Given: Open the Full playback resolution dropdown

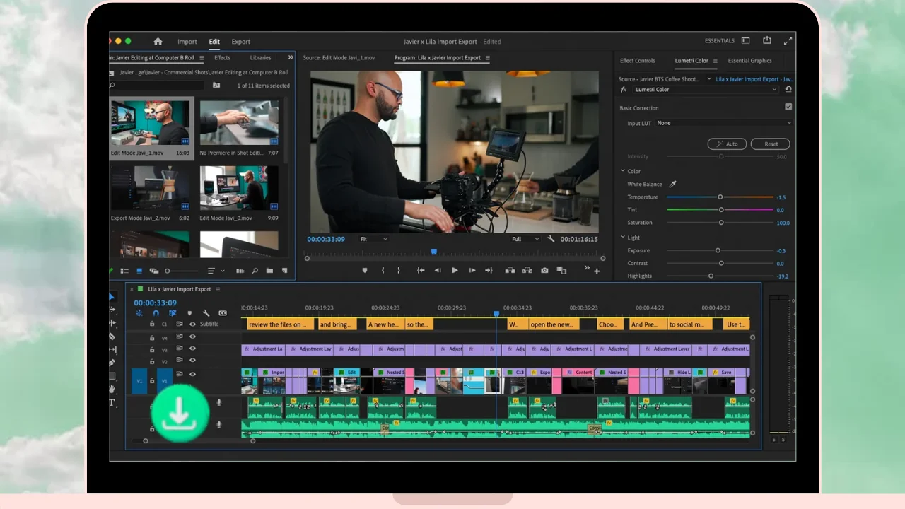Looking at the screenshot, I should tap(525, 239).
